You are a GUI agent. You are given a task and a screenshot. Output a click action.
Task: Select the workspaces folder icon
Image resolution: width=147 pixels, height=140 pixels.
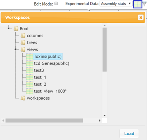pyautogui.click(x=23, y=98)
